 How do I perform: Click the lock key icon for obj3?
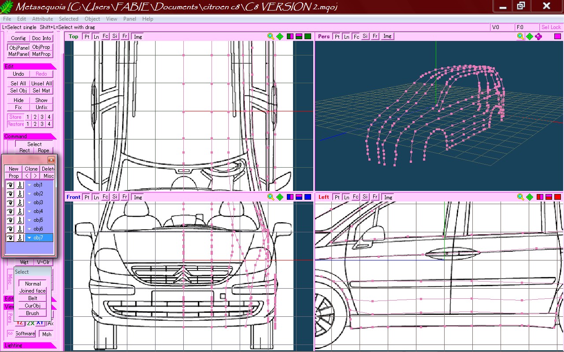coord(20,202)
